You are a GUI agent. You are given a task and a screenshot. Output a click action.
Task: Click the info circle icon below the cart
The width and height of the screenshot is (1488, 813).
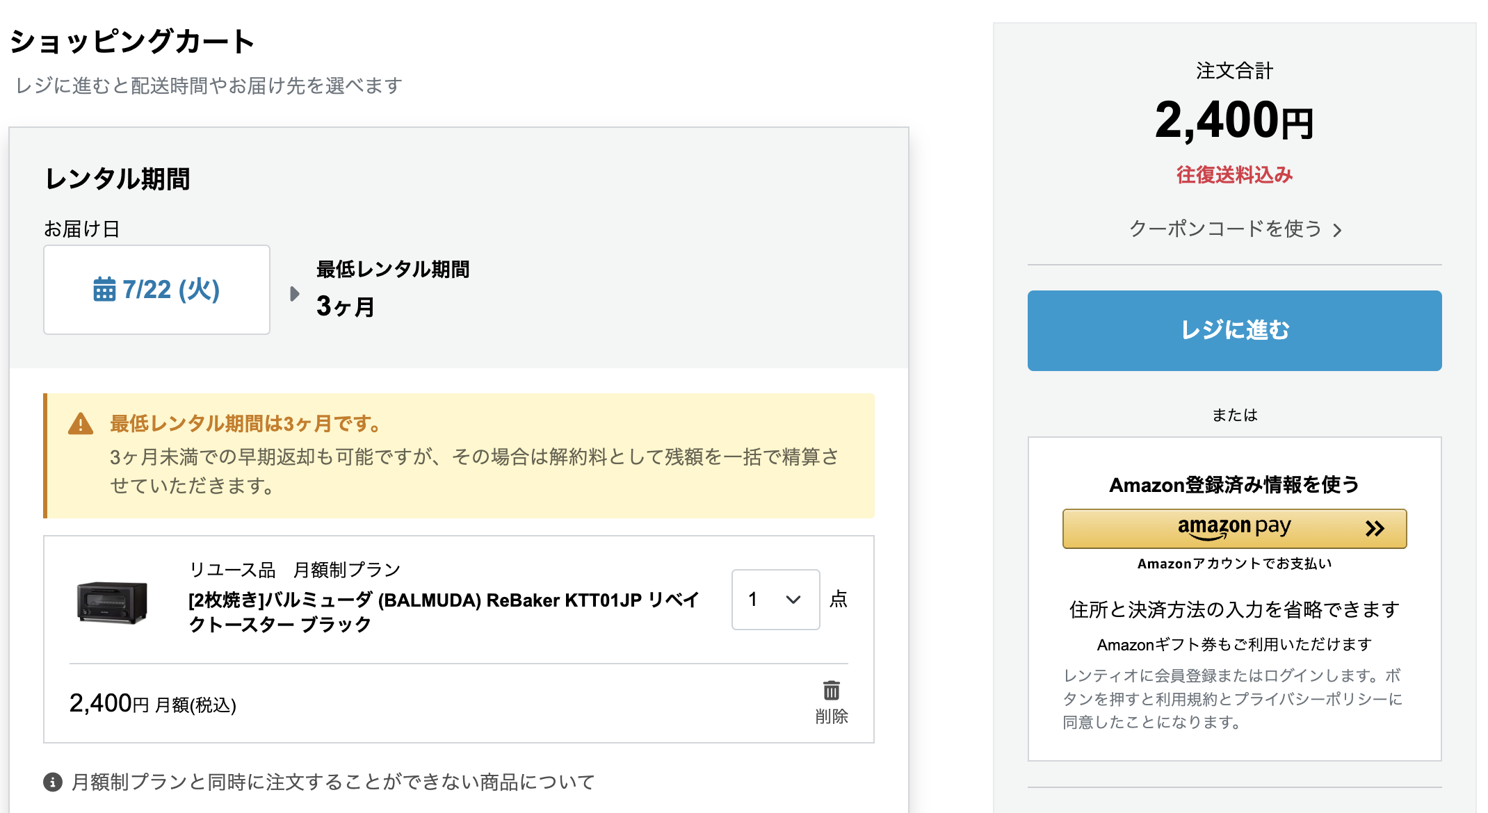(53, 782)
